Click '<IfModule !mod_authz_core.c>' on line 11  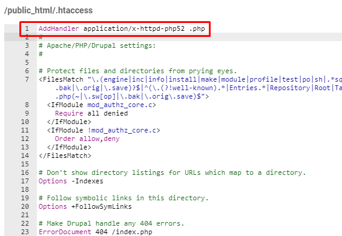(x=104, y=130)
